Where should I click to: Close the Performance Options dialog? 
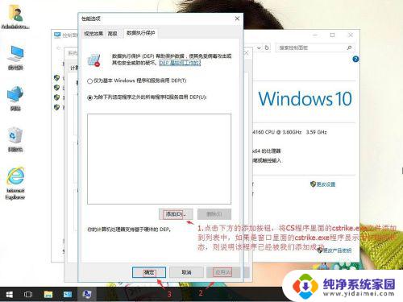click(x=237, y=19)
